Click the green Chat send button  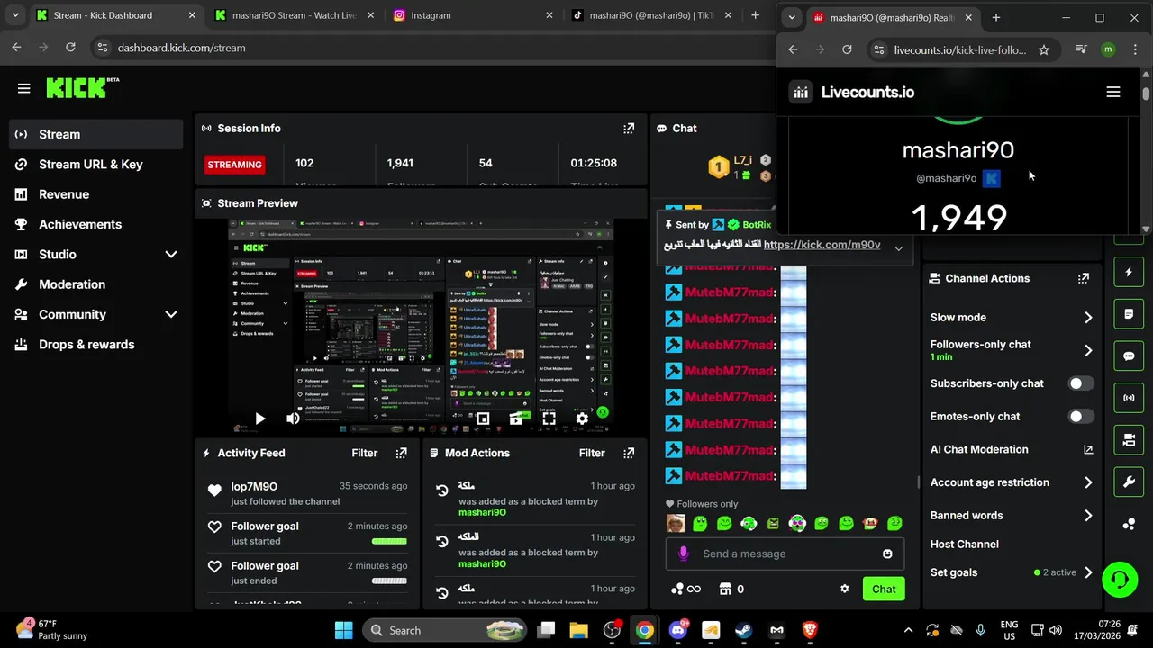(884, 589)
